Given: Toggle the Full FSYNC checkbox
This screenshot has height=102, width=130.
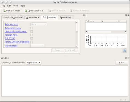Looking at the screenshot, I should click(32, 38).
